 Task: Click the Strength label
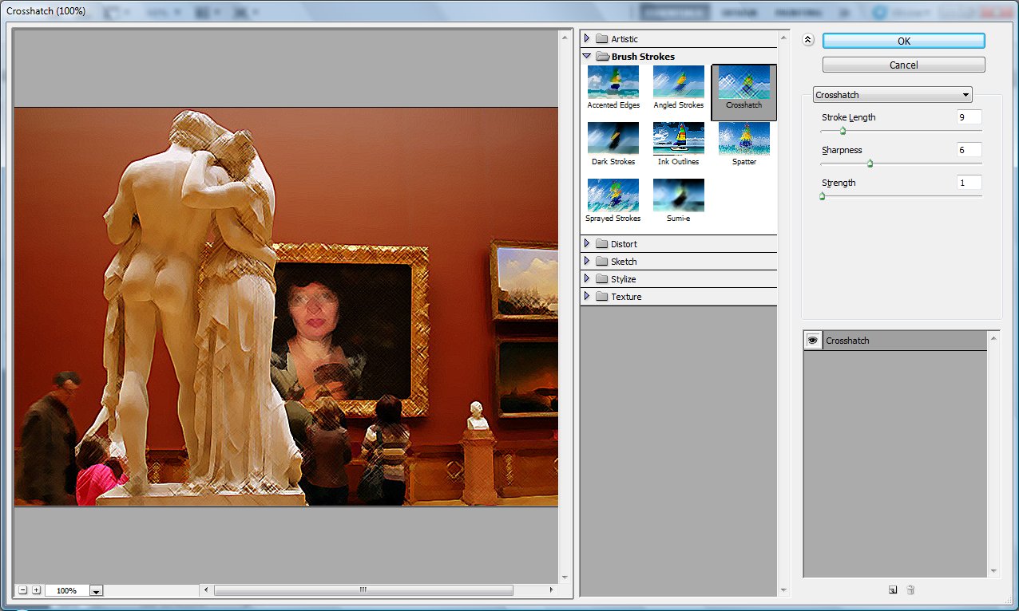pos(839,183)
